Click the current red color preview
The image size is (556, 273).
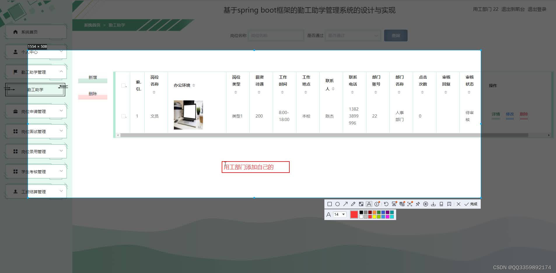tap(354, 214)
